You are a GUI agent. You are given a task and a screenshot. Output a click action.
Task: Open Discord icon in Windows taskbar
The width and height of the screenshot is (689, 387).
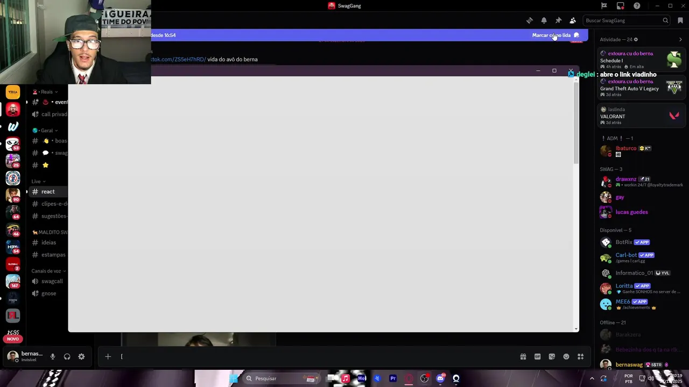440,378
